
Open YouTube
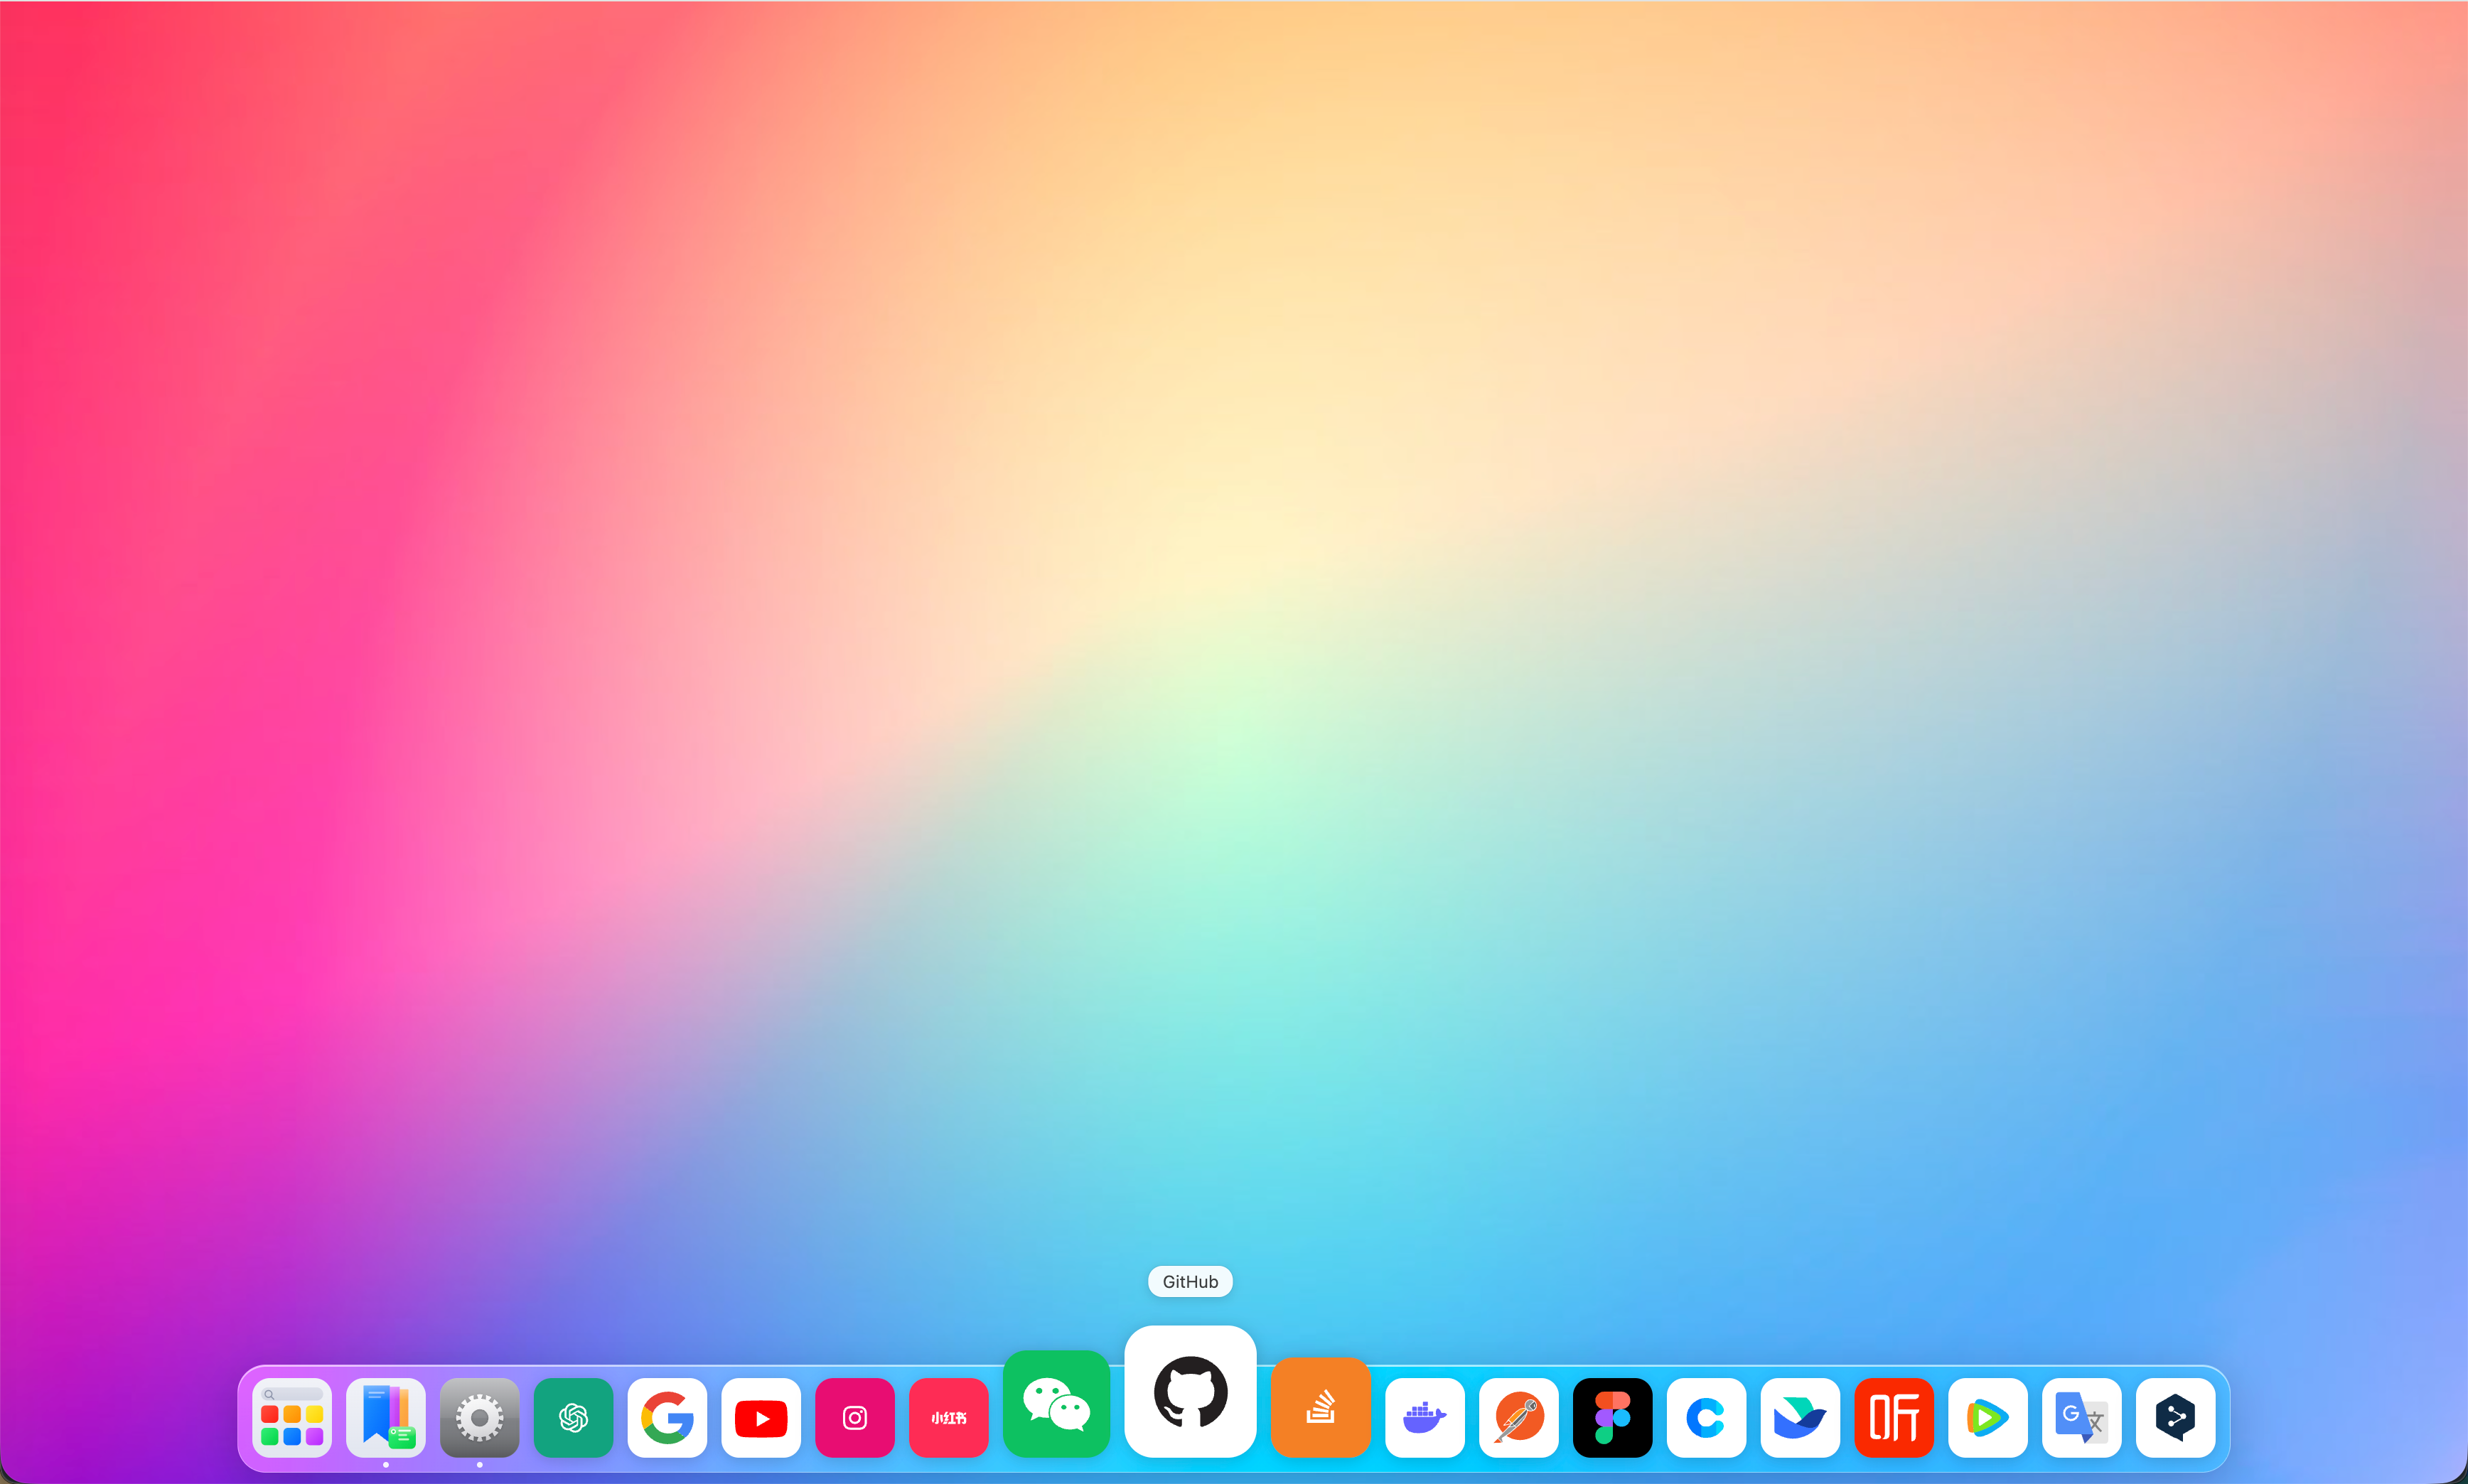click(759, 1417)
